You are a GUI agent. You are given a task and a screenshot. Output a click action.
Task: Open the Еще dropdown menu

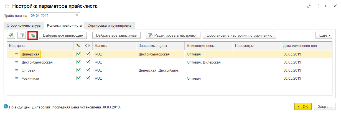[x=324, y=36]
